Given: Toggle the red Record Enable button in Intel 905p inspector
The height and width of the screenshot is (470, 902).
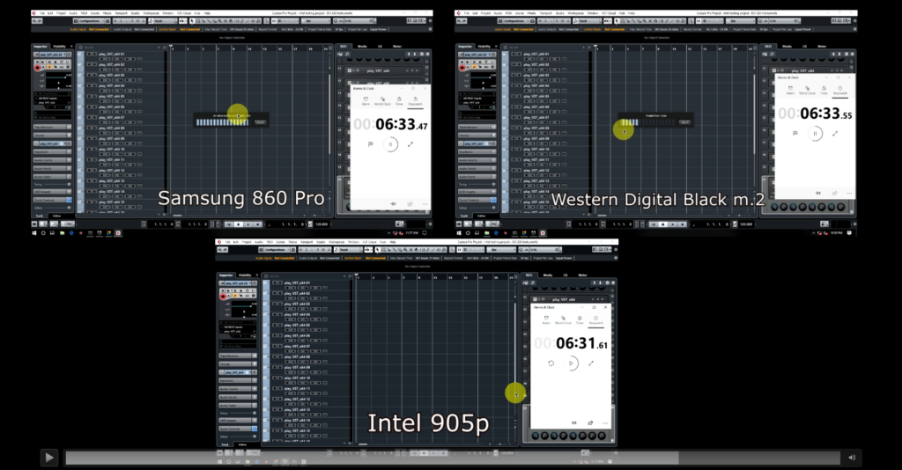Looking at the screenshot, I should tap(223, 297).
